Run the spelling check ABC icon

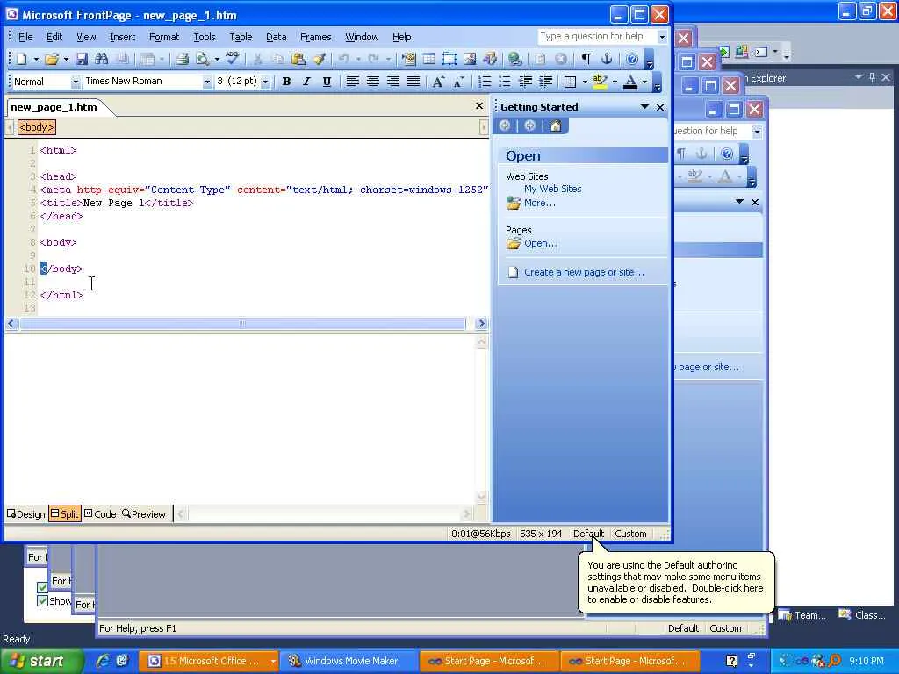(x=232, y=57)
